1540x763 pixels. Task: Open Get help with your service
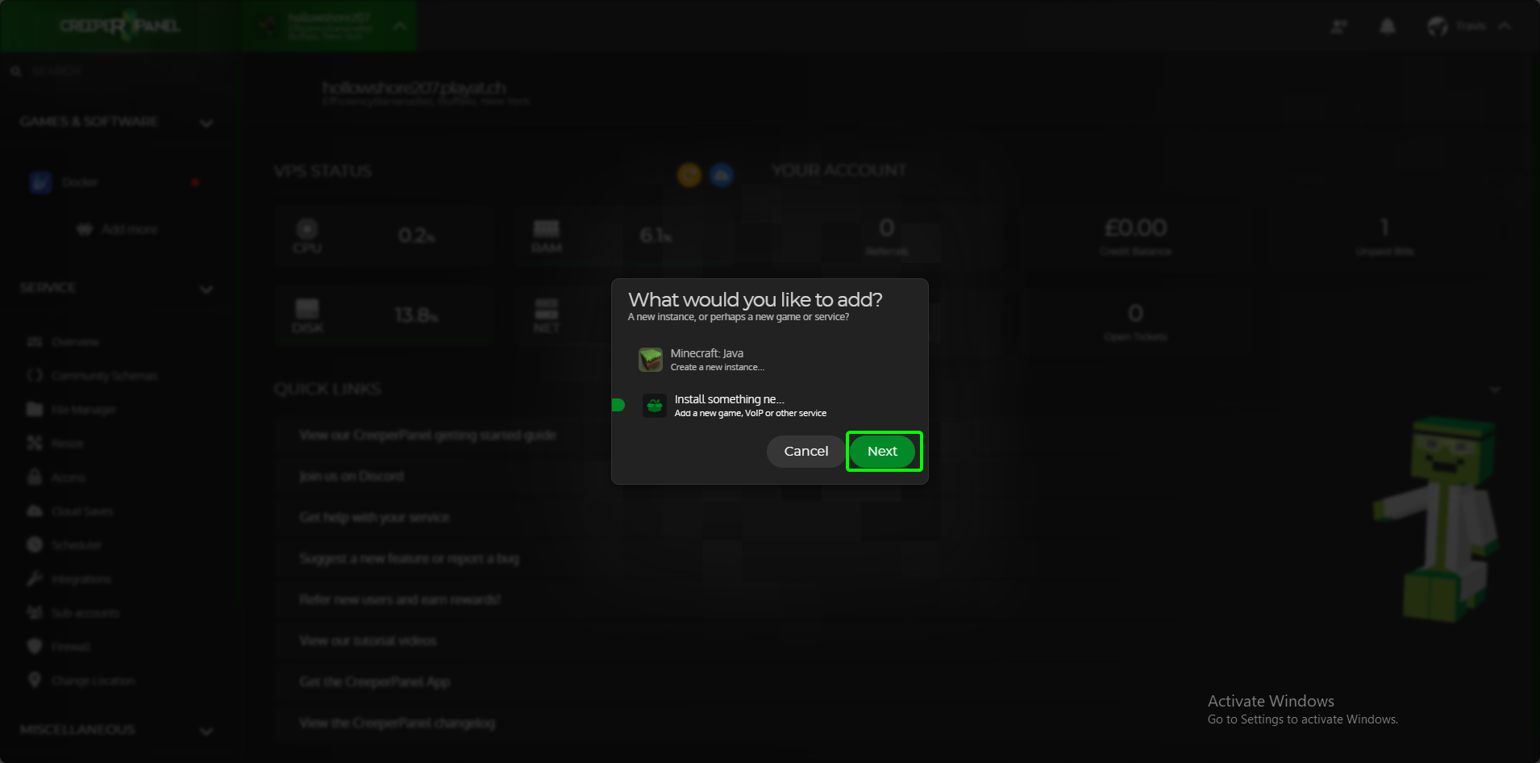374,518
